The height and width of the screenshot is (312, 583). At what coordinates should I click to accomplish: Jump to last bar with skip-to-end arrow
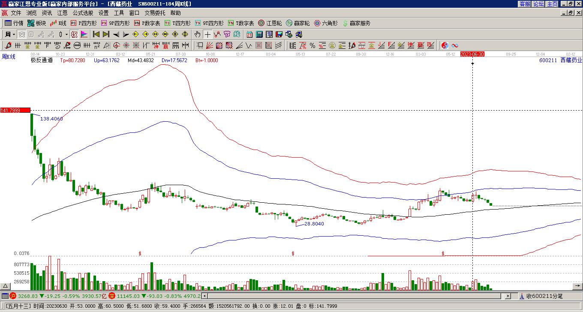point(106,34)
